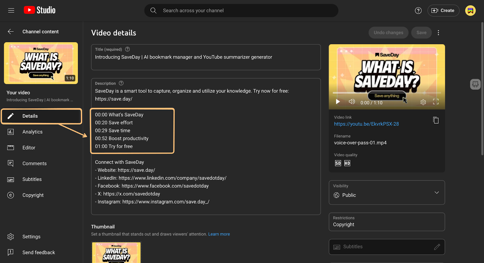Click the Restrictions Copyright box
The image size is (484, 263).
pos(387,222)
